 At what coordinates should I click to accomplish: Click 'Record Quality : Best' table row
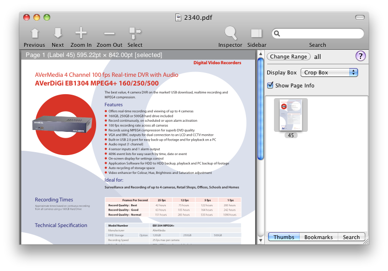[x=173, y=205]
